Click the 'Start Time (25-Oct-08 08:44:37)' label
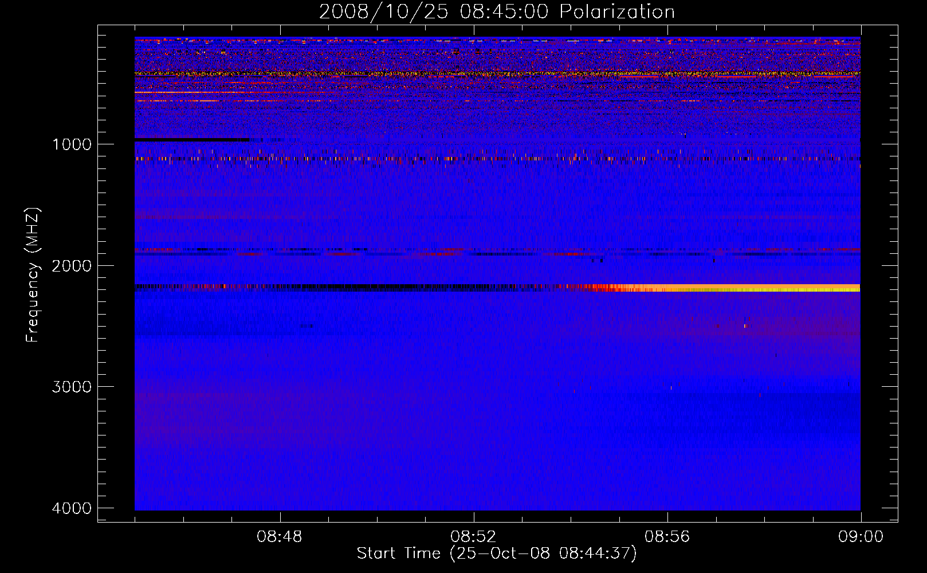 click(497, 554)
